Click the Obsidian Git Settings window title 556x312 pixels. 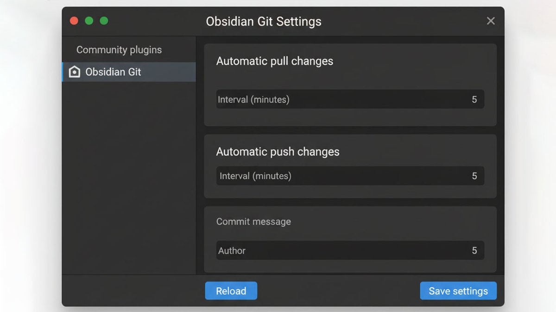point(263,21)
